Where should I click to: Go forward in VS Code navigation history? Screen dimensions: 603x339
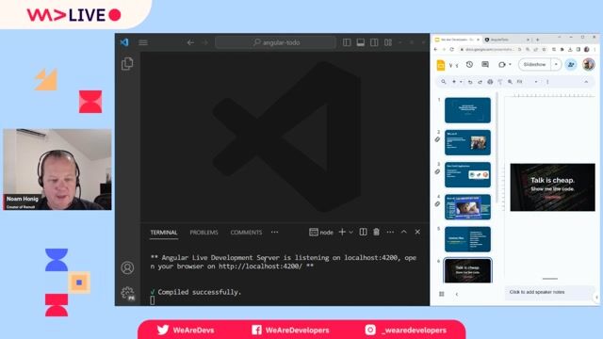click(205, 42)
